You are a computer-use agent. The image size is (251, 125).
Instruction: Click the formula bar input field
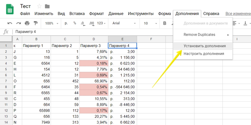[x=84, y=32]
